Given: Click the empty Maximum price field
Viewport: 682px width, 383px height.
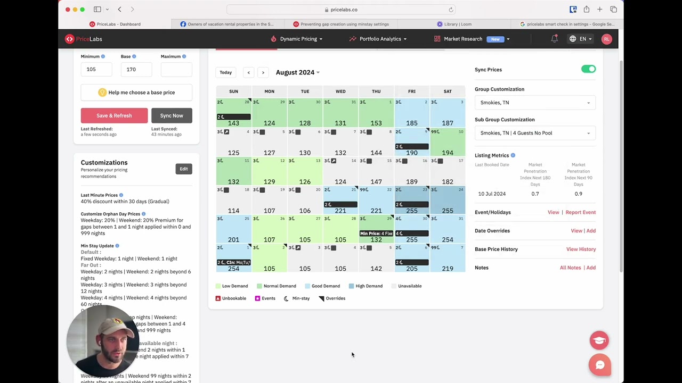Looking at the screenshot, I should point(176,69).
